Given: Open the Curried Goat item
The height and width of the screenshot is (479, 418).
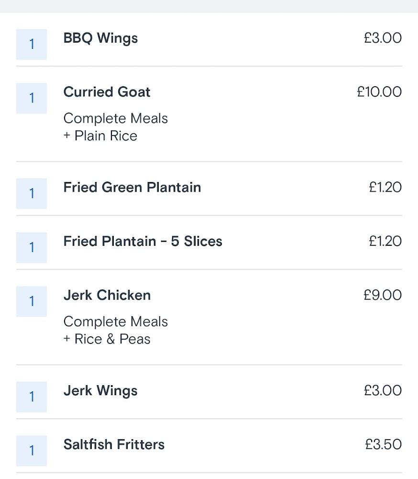Looking at the screenshot, I should point(107,92).
